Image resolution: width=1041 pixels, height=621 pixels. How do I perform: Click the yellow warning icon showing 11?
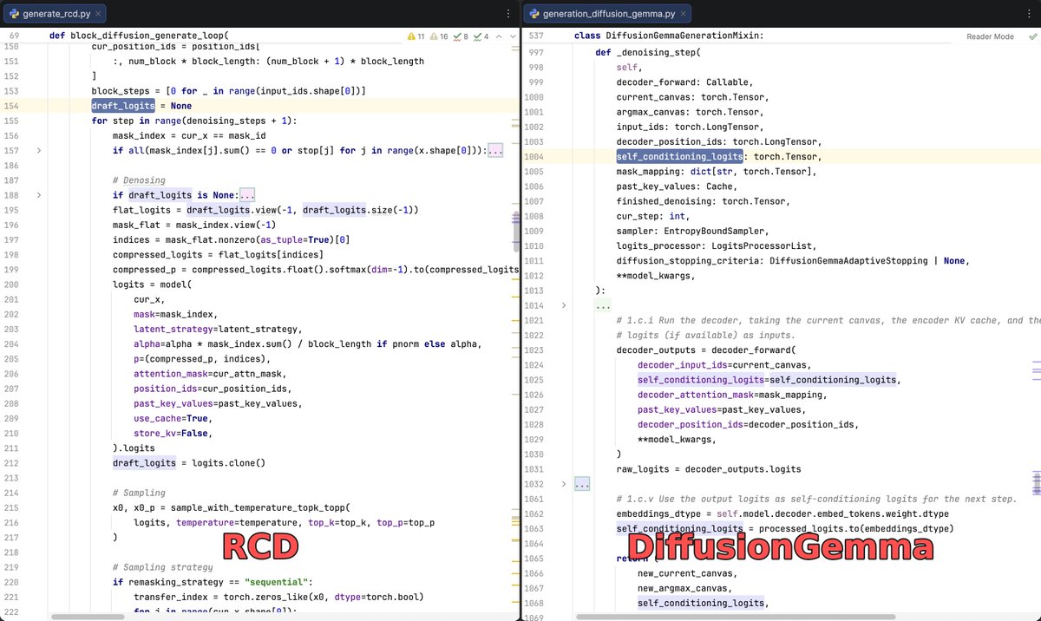(416, 36)
